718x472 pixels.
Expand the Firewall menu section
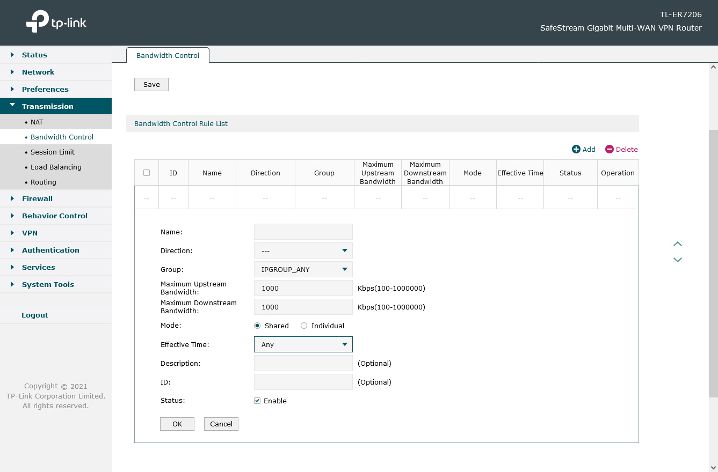(x=37, y=198)
